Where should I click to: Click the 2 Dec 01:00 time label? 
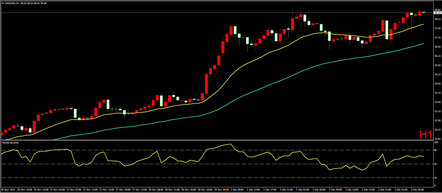[303, 190]
